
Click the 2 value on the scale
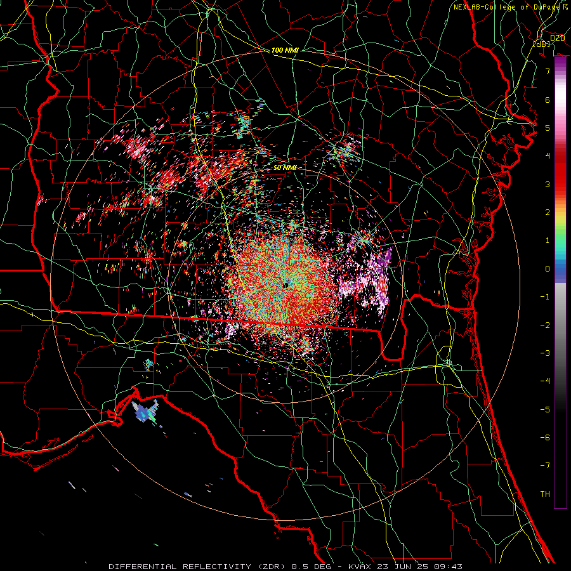547,213
